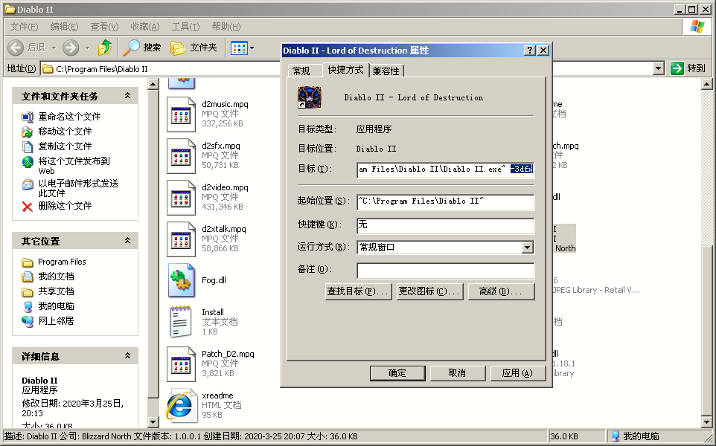The height and width of the screenshot is (446, 716).
Task: Click the 目标(T) text field
Action: [x=445, y=169]
